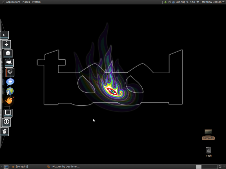226x169 pixels.
Task: Launch the terminal from the dock
Action: click(x=5, y=35)
